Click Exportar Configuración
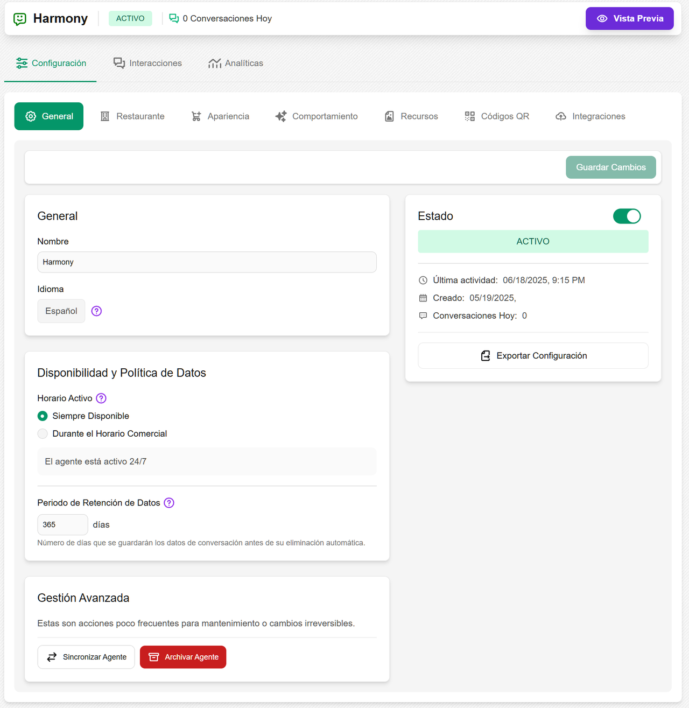This screenshot has height=708, width=689. click(532, 355)
